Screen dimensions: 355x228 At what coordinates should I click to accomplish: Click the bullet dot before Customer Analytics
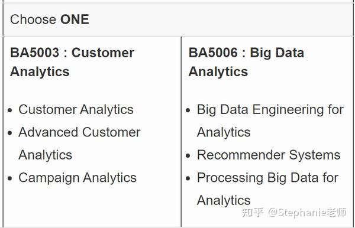pyautogui.click(x=9, y=110)
